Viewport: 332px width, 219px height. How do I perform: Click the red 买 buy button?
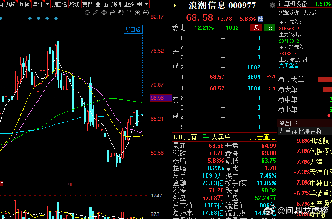[x=256, y=28]
